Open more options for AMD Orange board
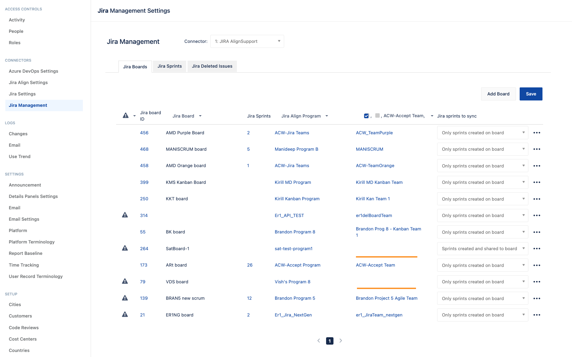572x357 pixels. tap(537, 166)
